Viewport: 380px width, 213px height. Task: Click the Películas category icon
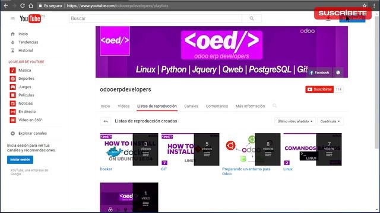pyautogui.click(x=12, y=95)
